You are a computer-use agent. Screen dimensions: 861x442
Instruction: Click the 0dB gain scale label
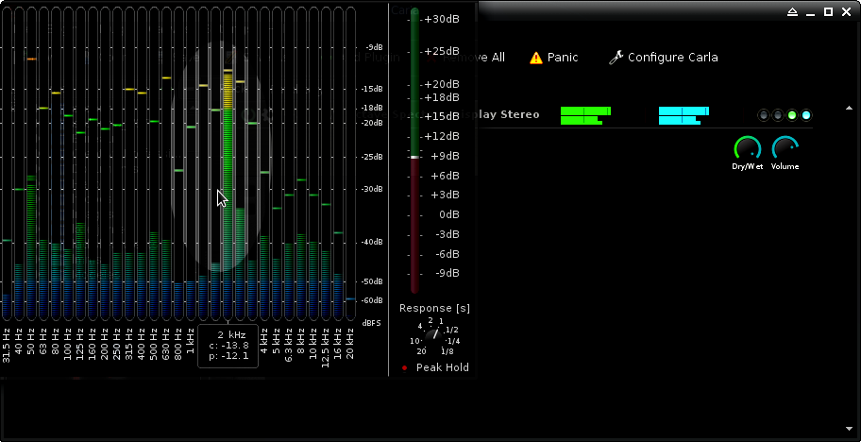tap(449, 214)
